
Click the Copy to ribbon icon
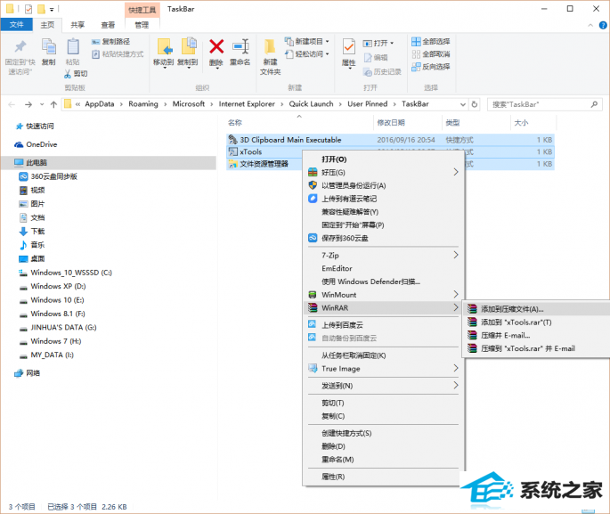pos(188,47)
